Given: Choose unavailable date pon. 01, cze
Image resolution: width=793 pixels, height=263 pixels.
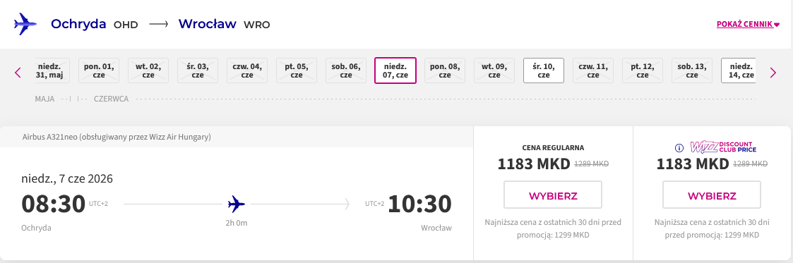Looking at the screenshot, I should [x=99, y=71].
